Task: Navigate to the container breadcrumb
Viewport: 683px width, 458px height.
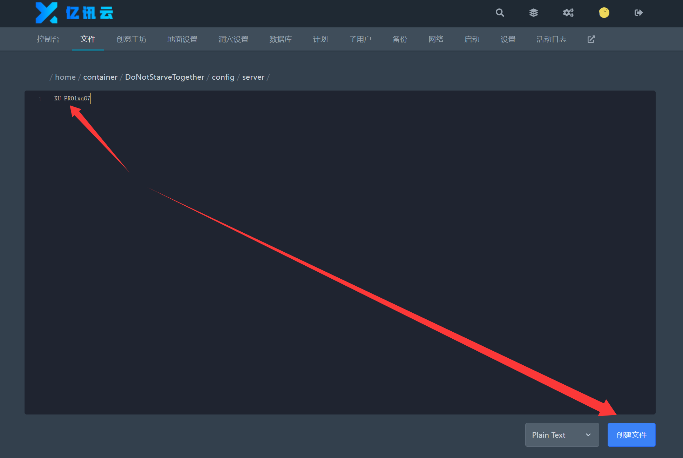Action: click(100, 77)
